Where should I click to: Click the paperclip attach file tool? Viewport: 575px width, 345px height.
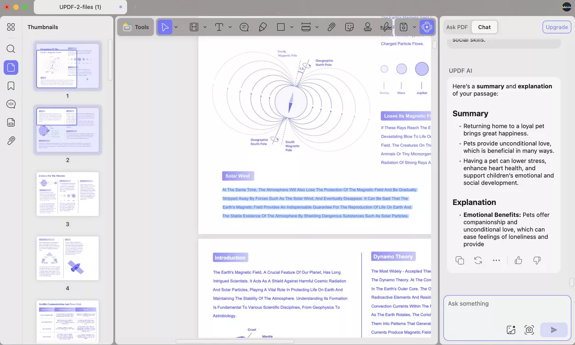(331, 27)
